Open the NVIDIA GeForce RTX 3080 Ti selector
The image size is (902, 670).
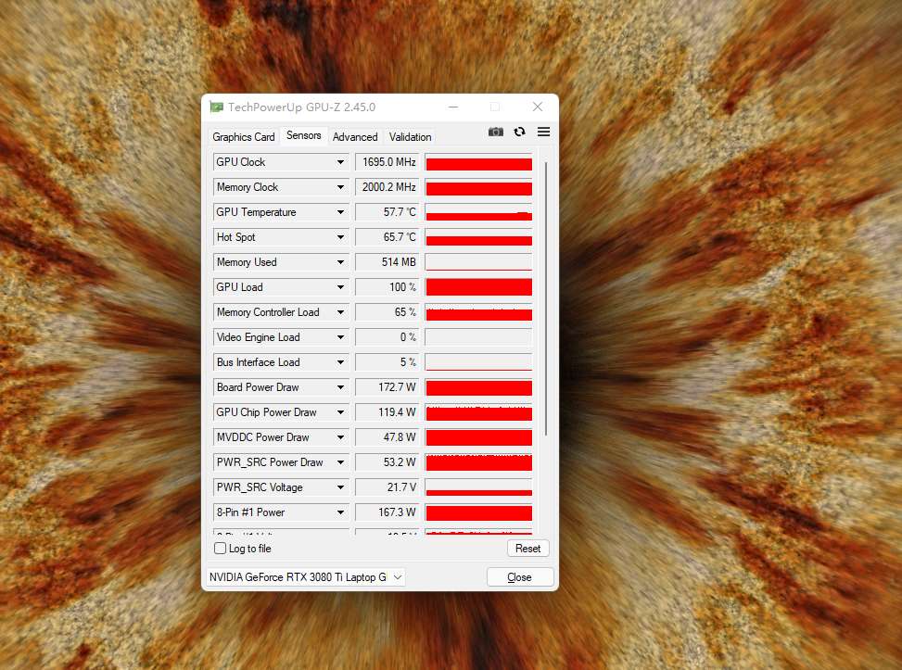click(306, 576)
